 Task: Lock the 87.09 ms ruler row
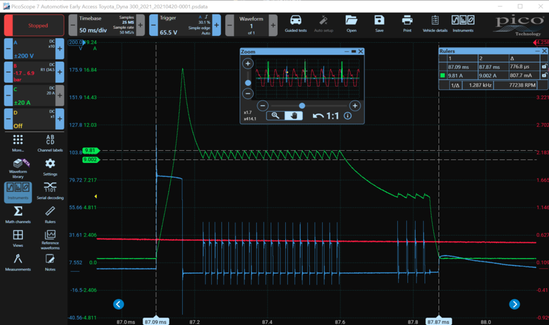point(543,66)
